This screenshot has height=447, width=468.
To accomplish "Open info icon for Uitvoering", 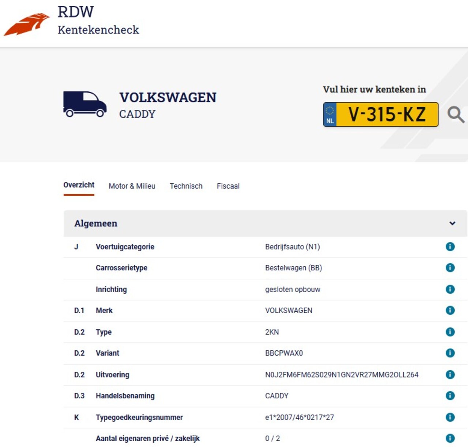I will [x=450, y=375].
